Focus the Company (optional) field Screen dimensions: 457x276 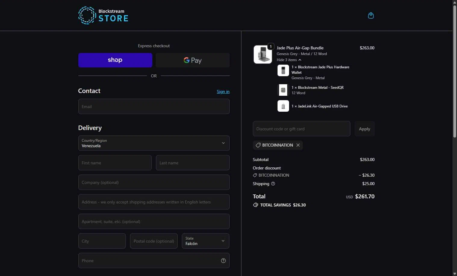154,182
